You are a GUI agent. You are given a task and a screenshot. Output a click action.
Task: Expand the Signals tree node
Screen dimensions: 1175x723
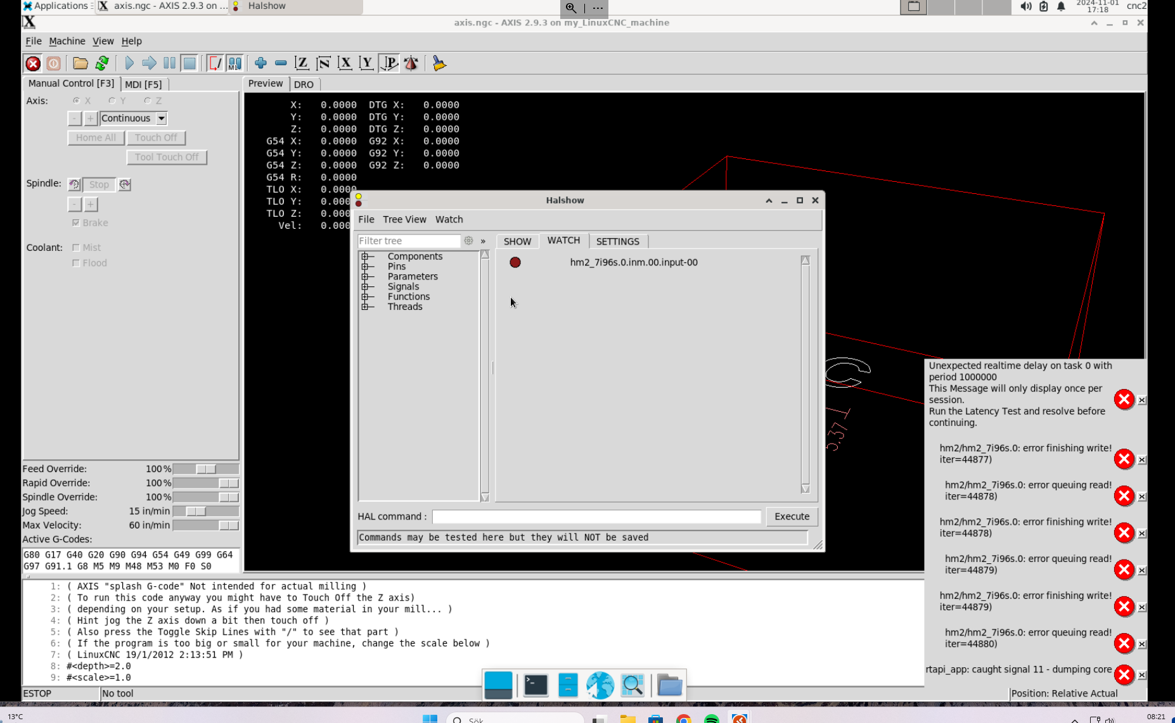click(365, 287)
